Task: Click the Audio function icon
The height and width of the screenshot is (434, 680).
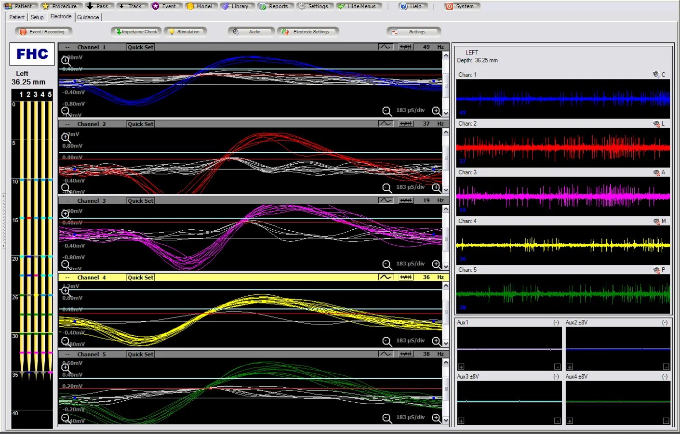Action: [x=236, y=31]
